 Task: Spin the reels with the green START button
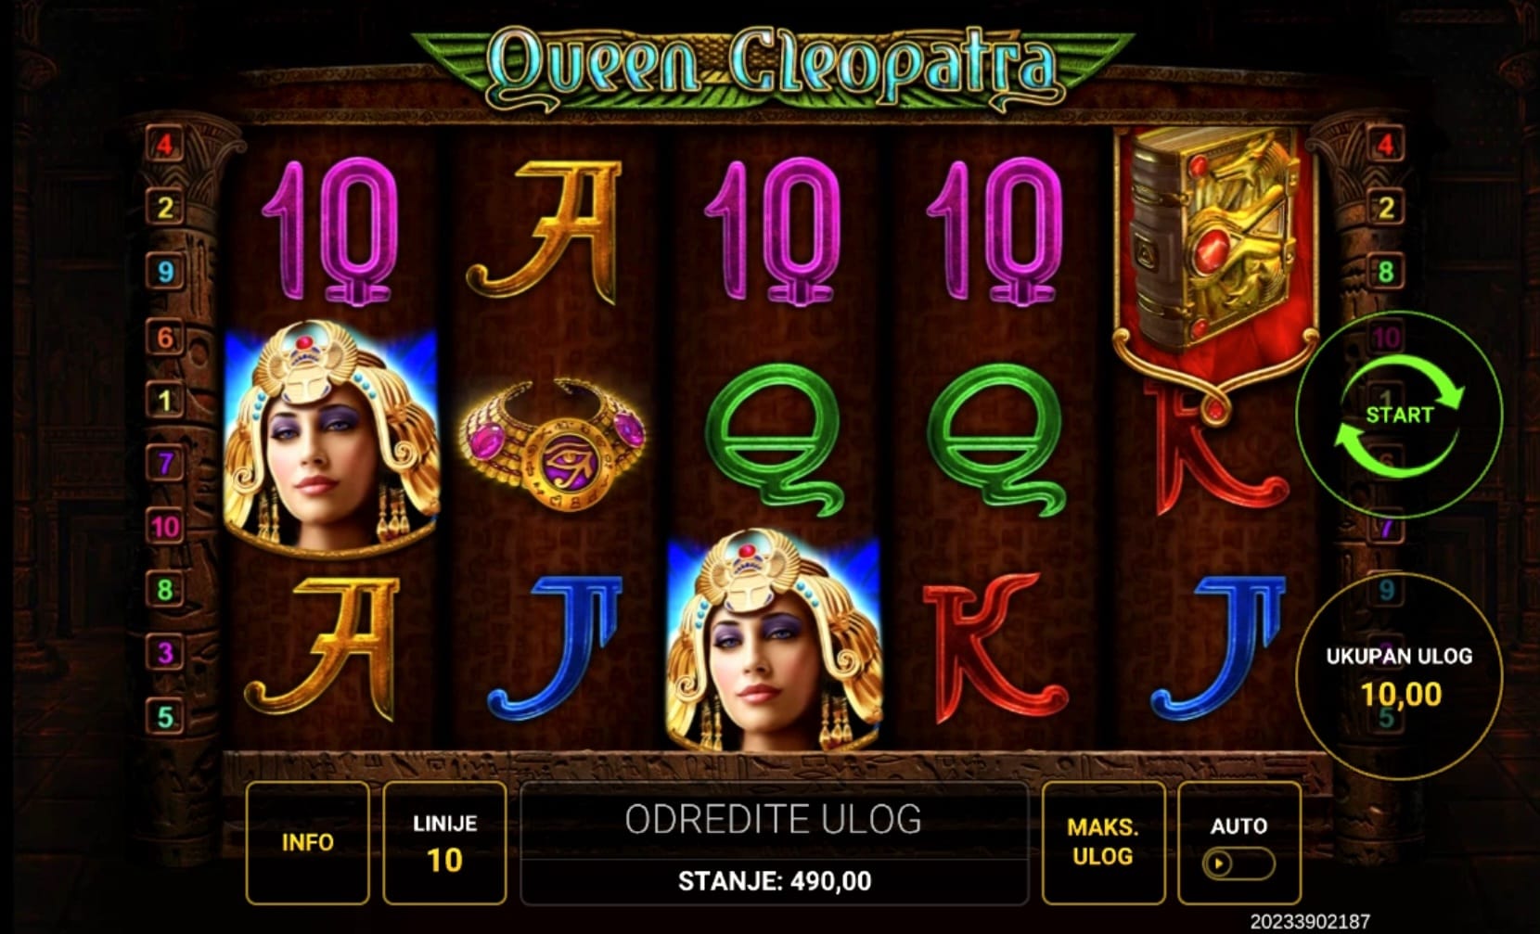[1399, 415]
